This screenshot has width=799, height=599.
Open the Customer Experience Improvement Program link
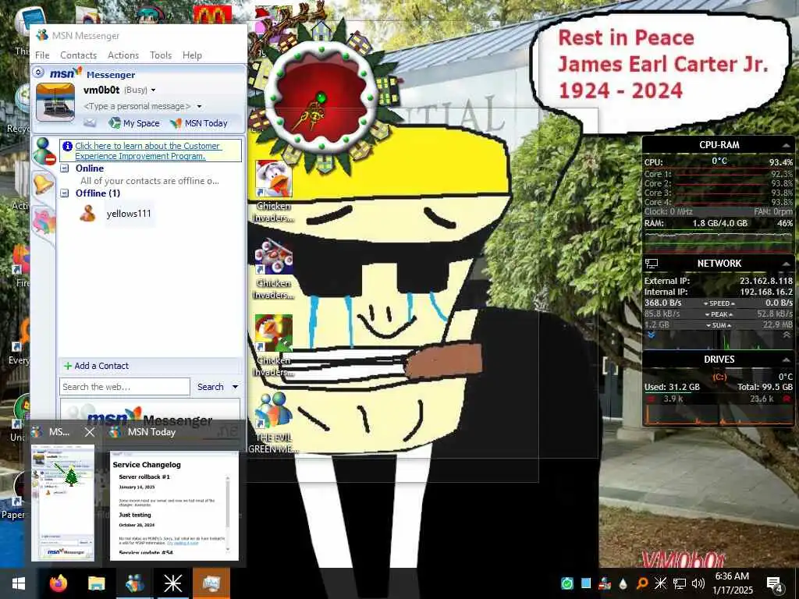pos(147,151)
